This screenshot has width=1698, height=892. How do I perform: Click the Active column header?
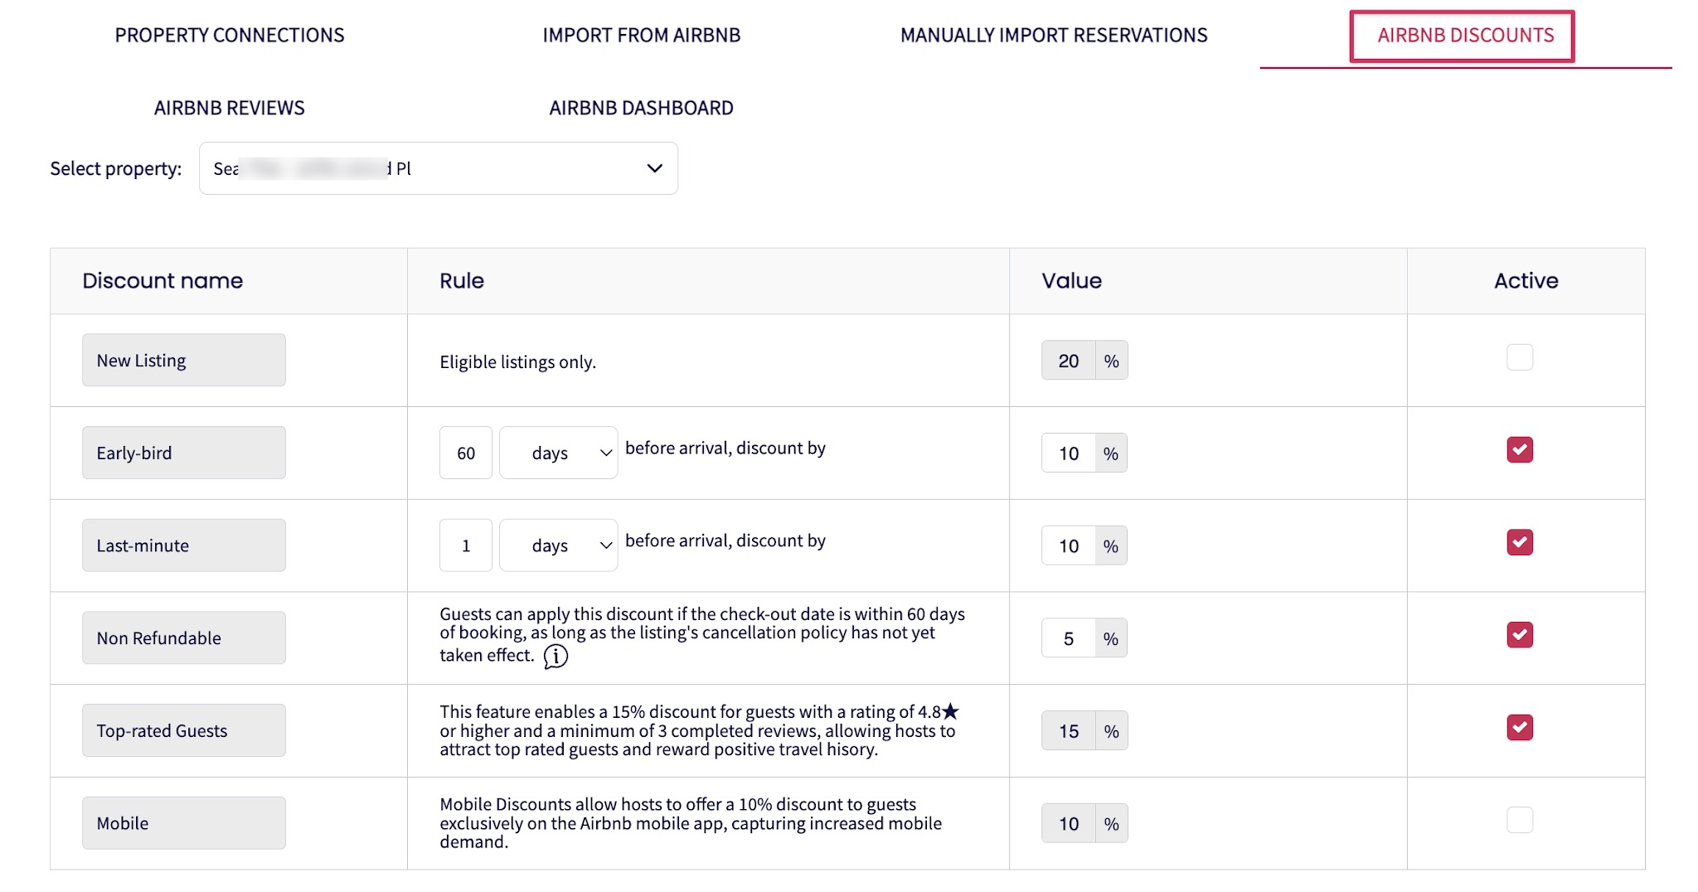point(1526,280)
